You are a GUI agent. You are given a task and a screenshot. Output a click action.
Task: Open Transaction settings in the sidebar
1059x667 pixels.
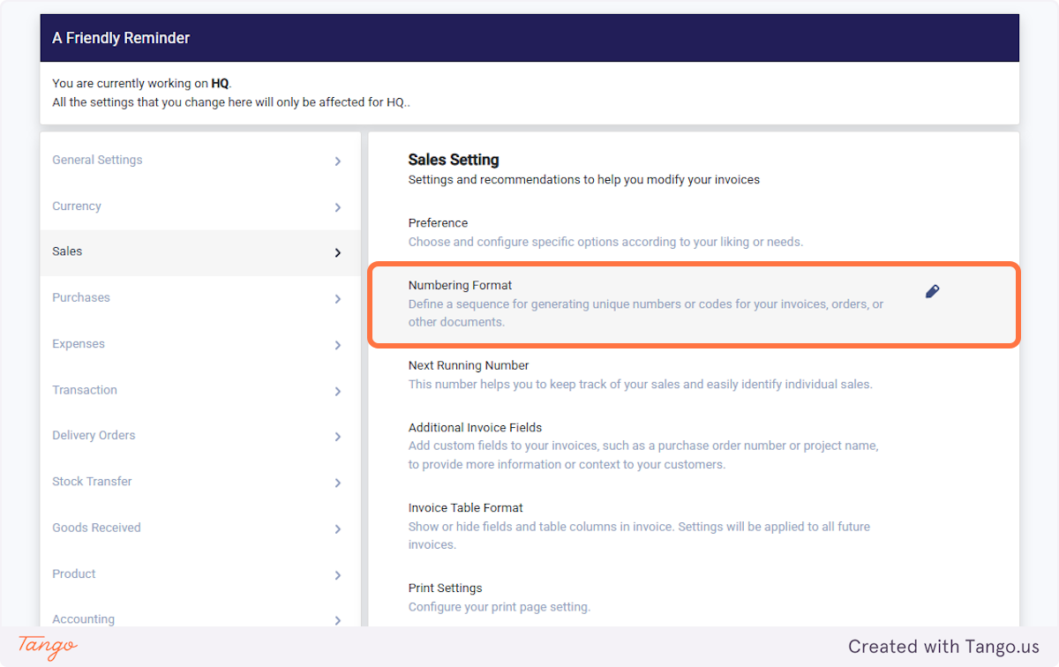pyautogui.click(x=200, y=390)
